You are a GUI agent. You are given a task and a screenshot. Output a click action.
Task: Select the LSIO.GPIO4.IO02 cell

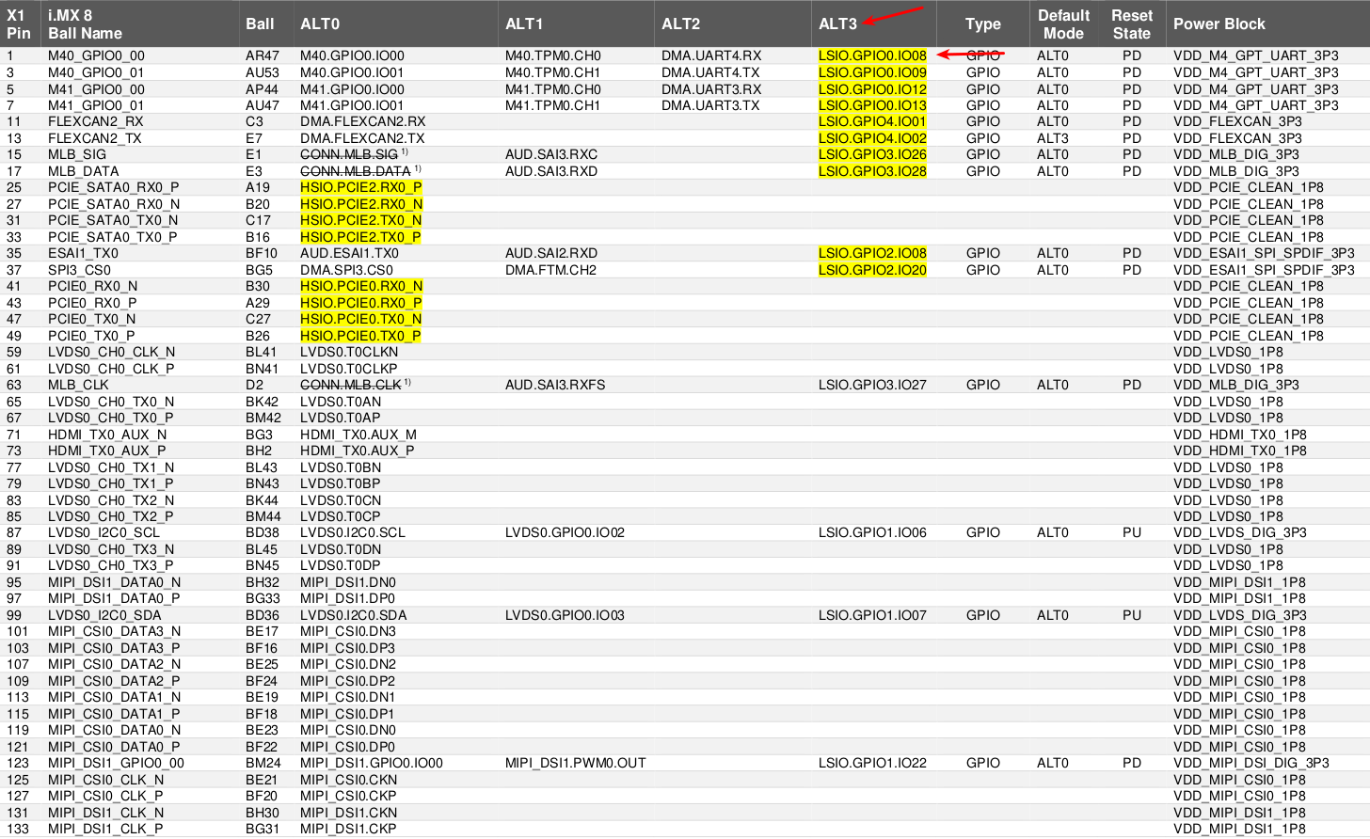872,138
